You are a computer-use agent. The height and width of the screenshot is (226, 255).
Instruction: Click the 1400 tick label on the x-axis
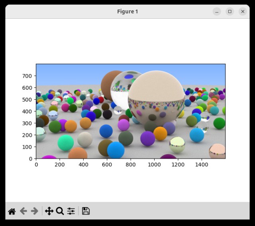(x=202, y=164)
